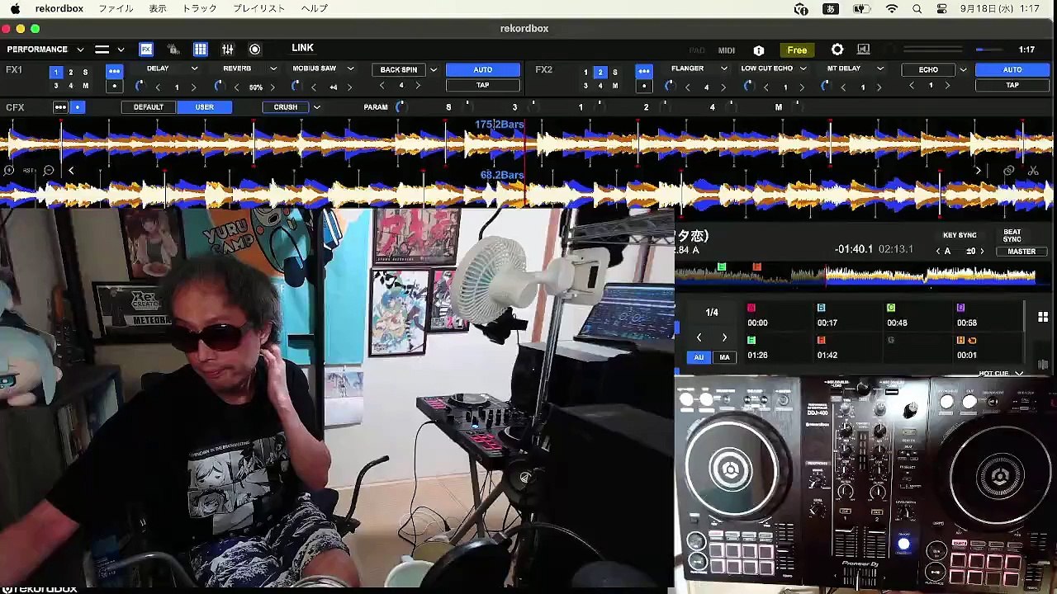Open the sampler panel icon
The image size is (1057, 594).
173,49
